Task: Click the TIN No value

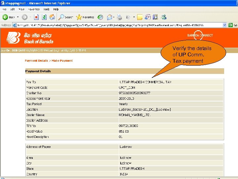Action: [x=128, y=126]
